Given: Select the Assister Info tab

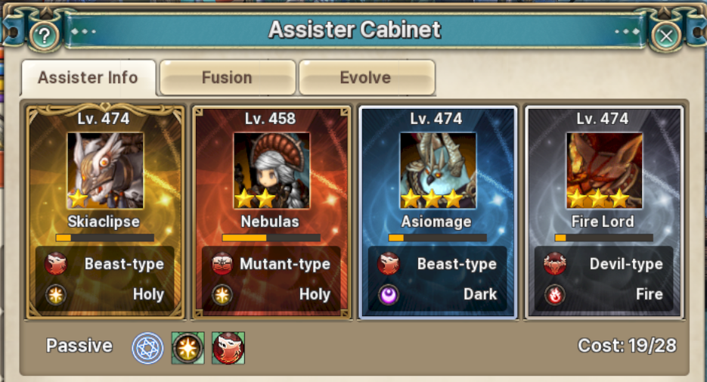Looking at the screenshot, I should (x=88, y=78).
